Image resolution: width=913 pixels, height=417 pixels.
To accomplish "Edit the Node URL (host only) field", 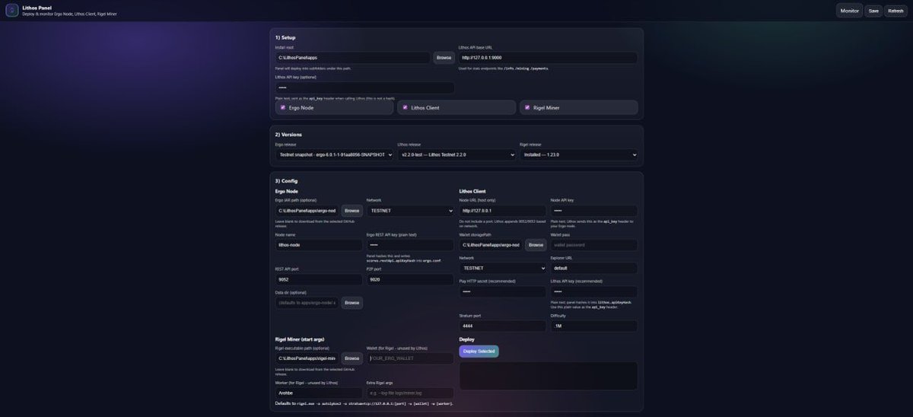I will pyautogui.click(x=503, y=211).
